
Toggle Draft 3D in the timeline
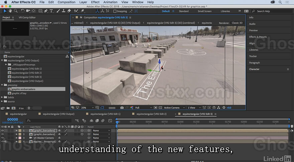pos(84,121)
